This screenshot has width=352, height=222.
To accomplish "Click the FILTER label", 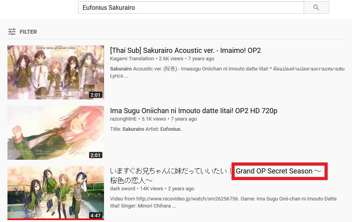I will click(28, 32).
